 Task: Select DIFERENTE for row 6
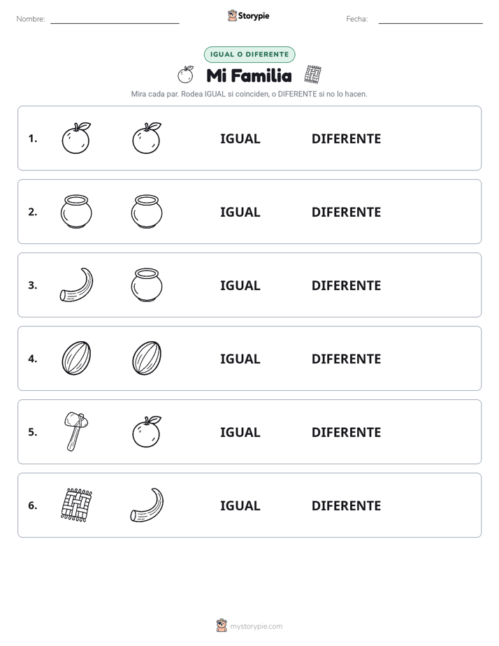click(346, 505)
